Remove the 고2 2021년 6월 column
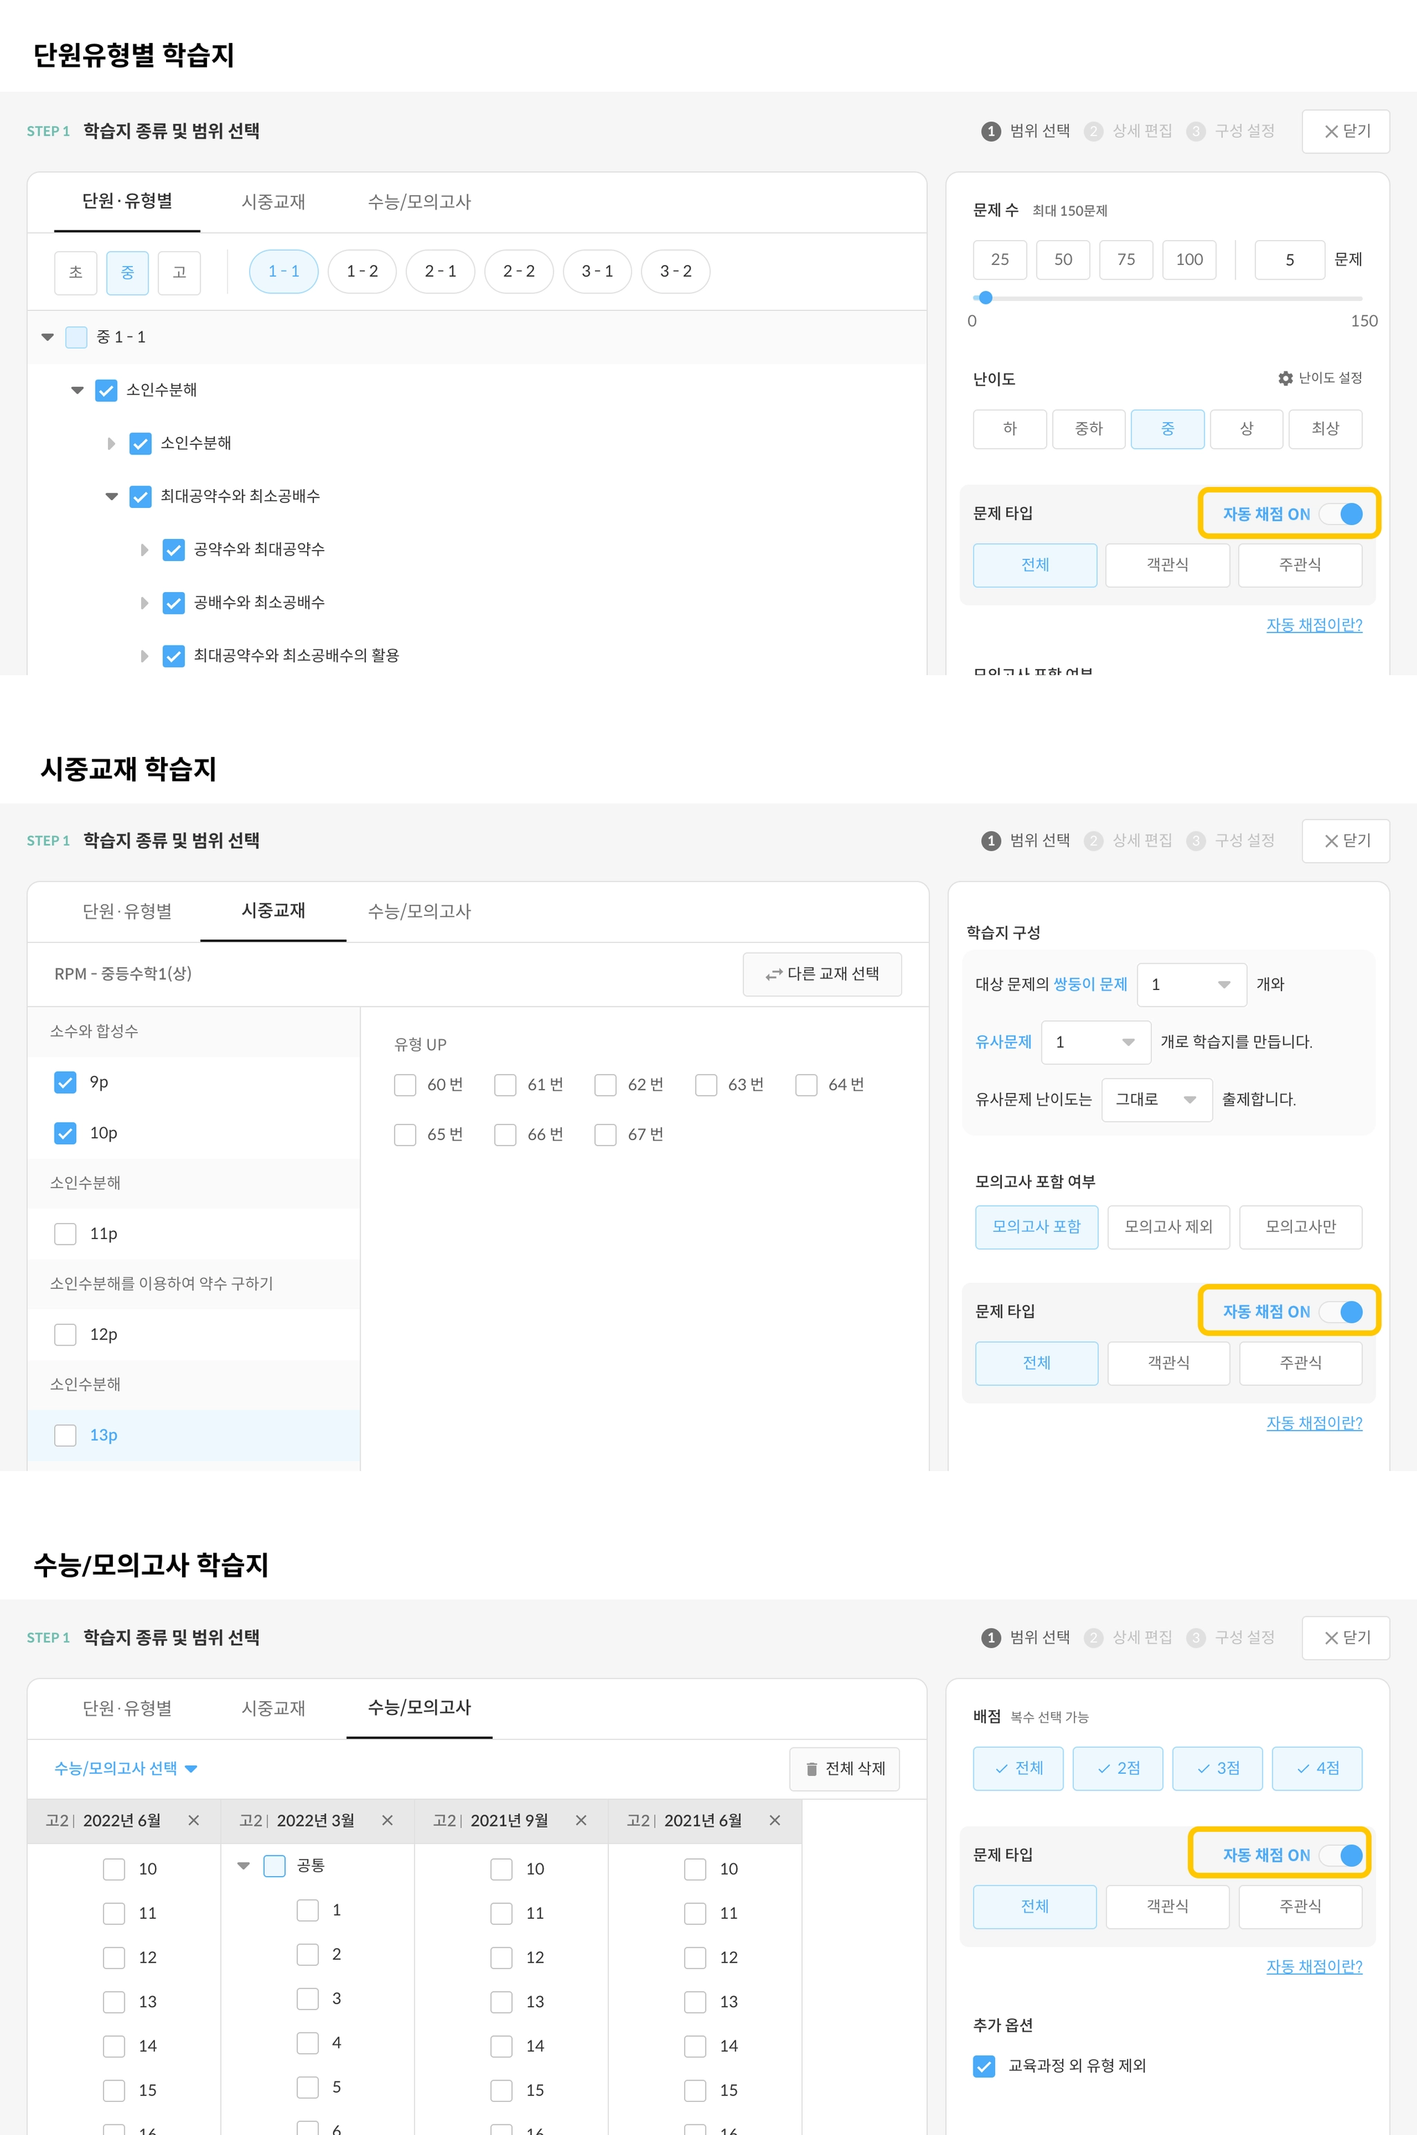 pyautogui.click(x=774, y=1821)
